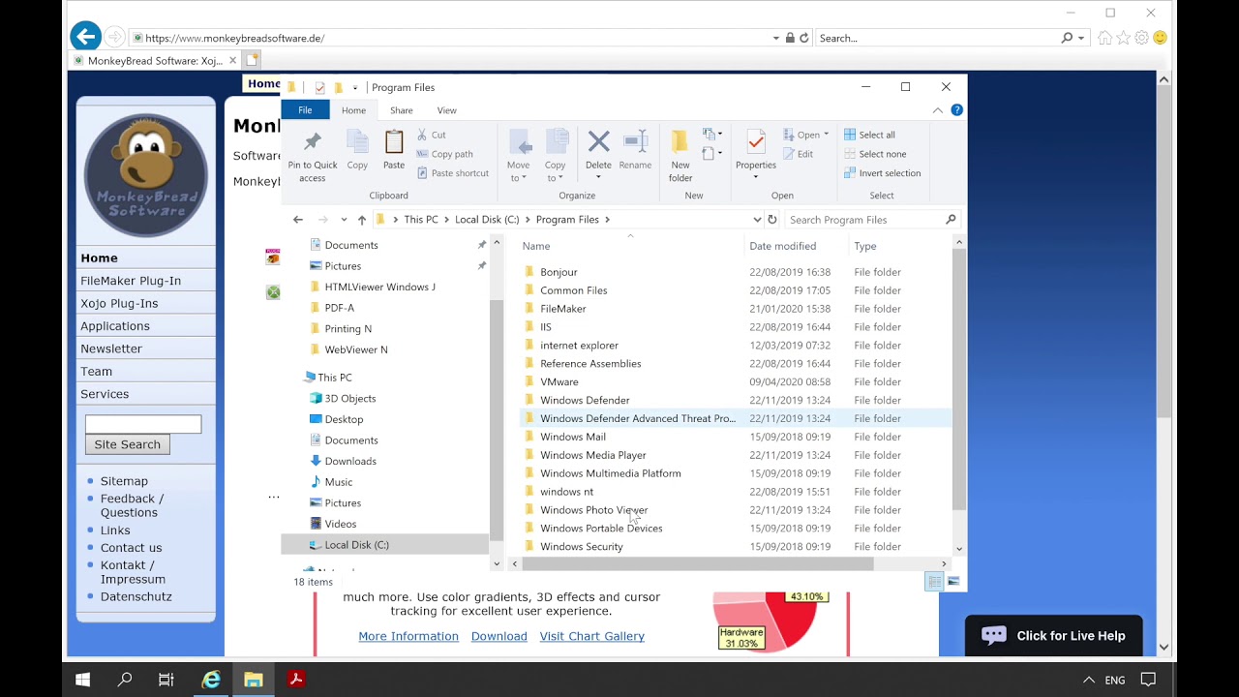Click the file list horizontal scrollbar
Viewport: 1239px width, 697px height.
[x=697, y=563]
